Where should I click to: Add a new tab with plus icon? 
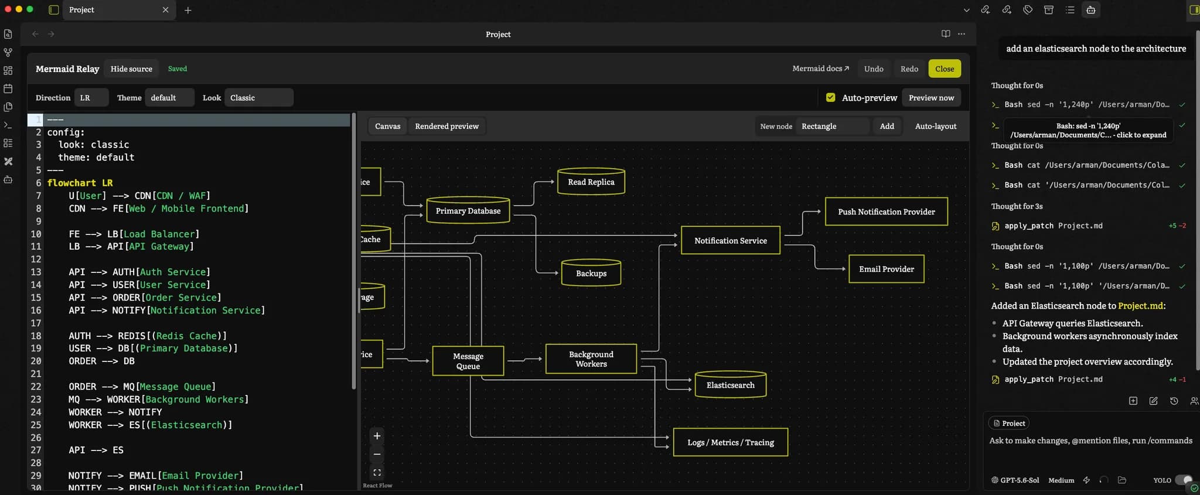[x=188, y=10]
